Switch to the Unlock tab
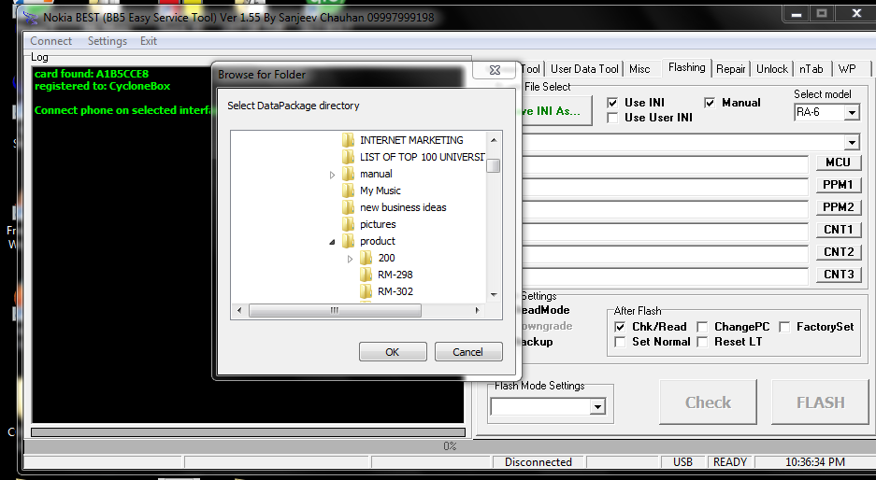The image size is (876, 480). (772, 69)
